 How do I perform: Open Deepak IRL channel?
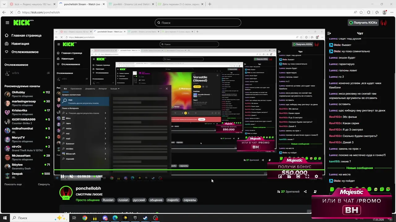pos(27,176)
